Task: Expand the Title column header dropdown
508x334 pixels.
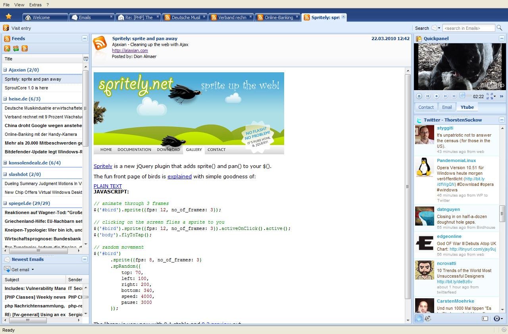Action: click(x=86, y=58)
